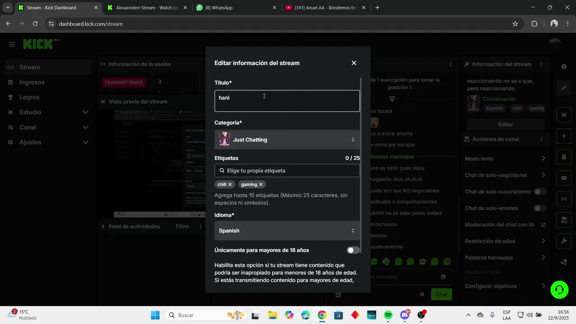Select Stream in the left sidebar
576x324 pixels.
point(47,67)
